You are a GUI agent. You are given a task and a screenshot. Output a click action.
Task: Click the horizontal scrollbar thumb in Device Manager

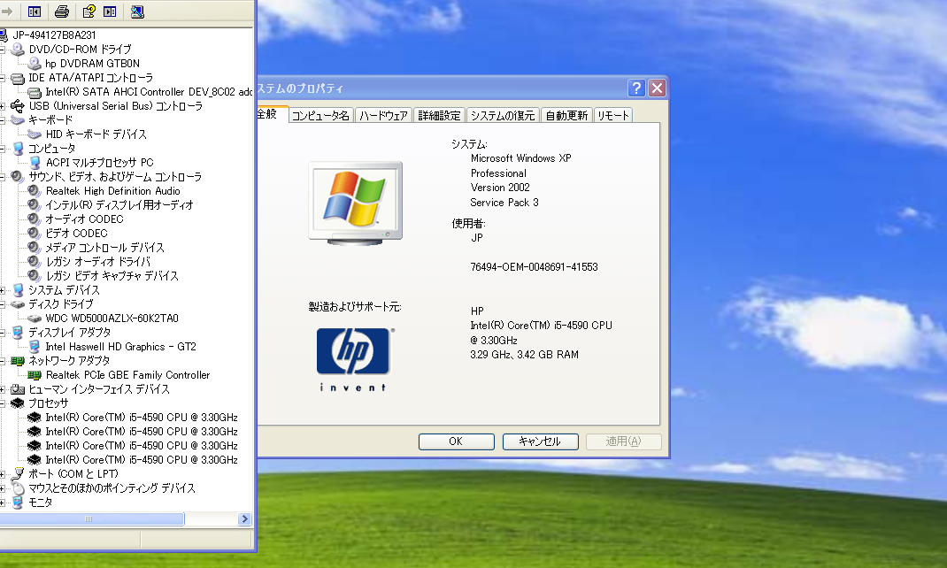pos(91,519)
